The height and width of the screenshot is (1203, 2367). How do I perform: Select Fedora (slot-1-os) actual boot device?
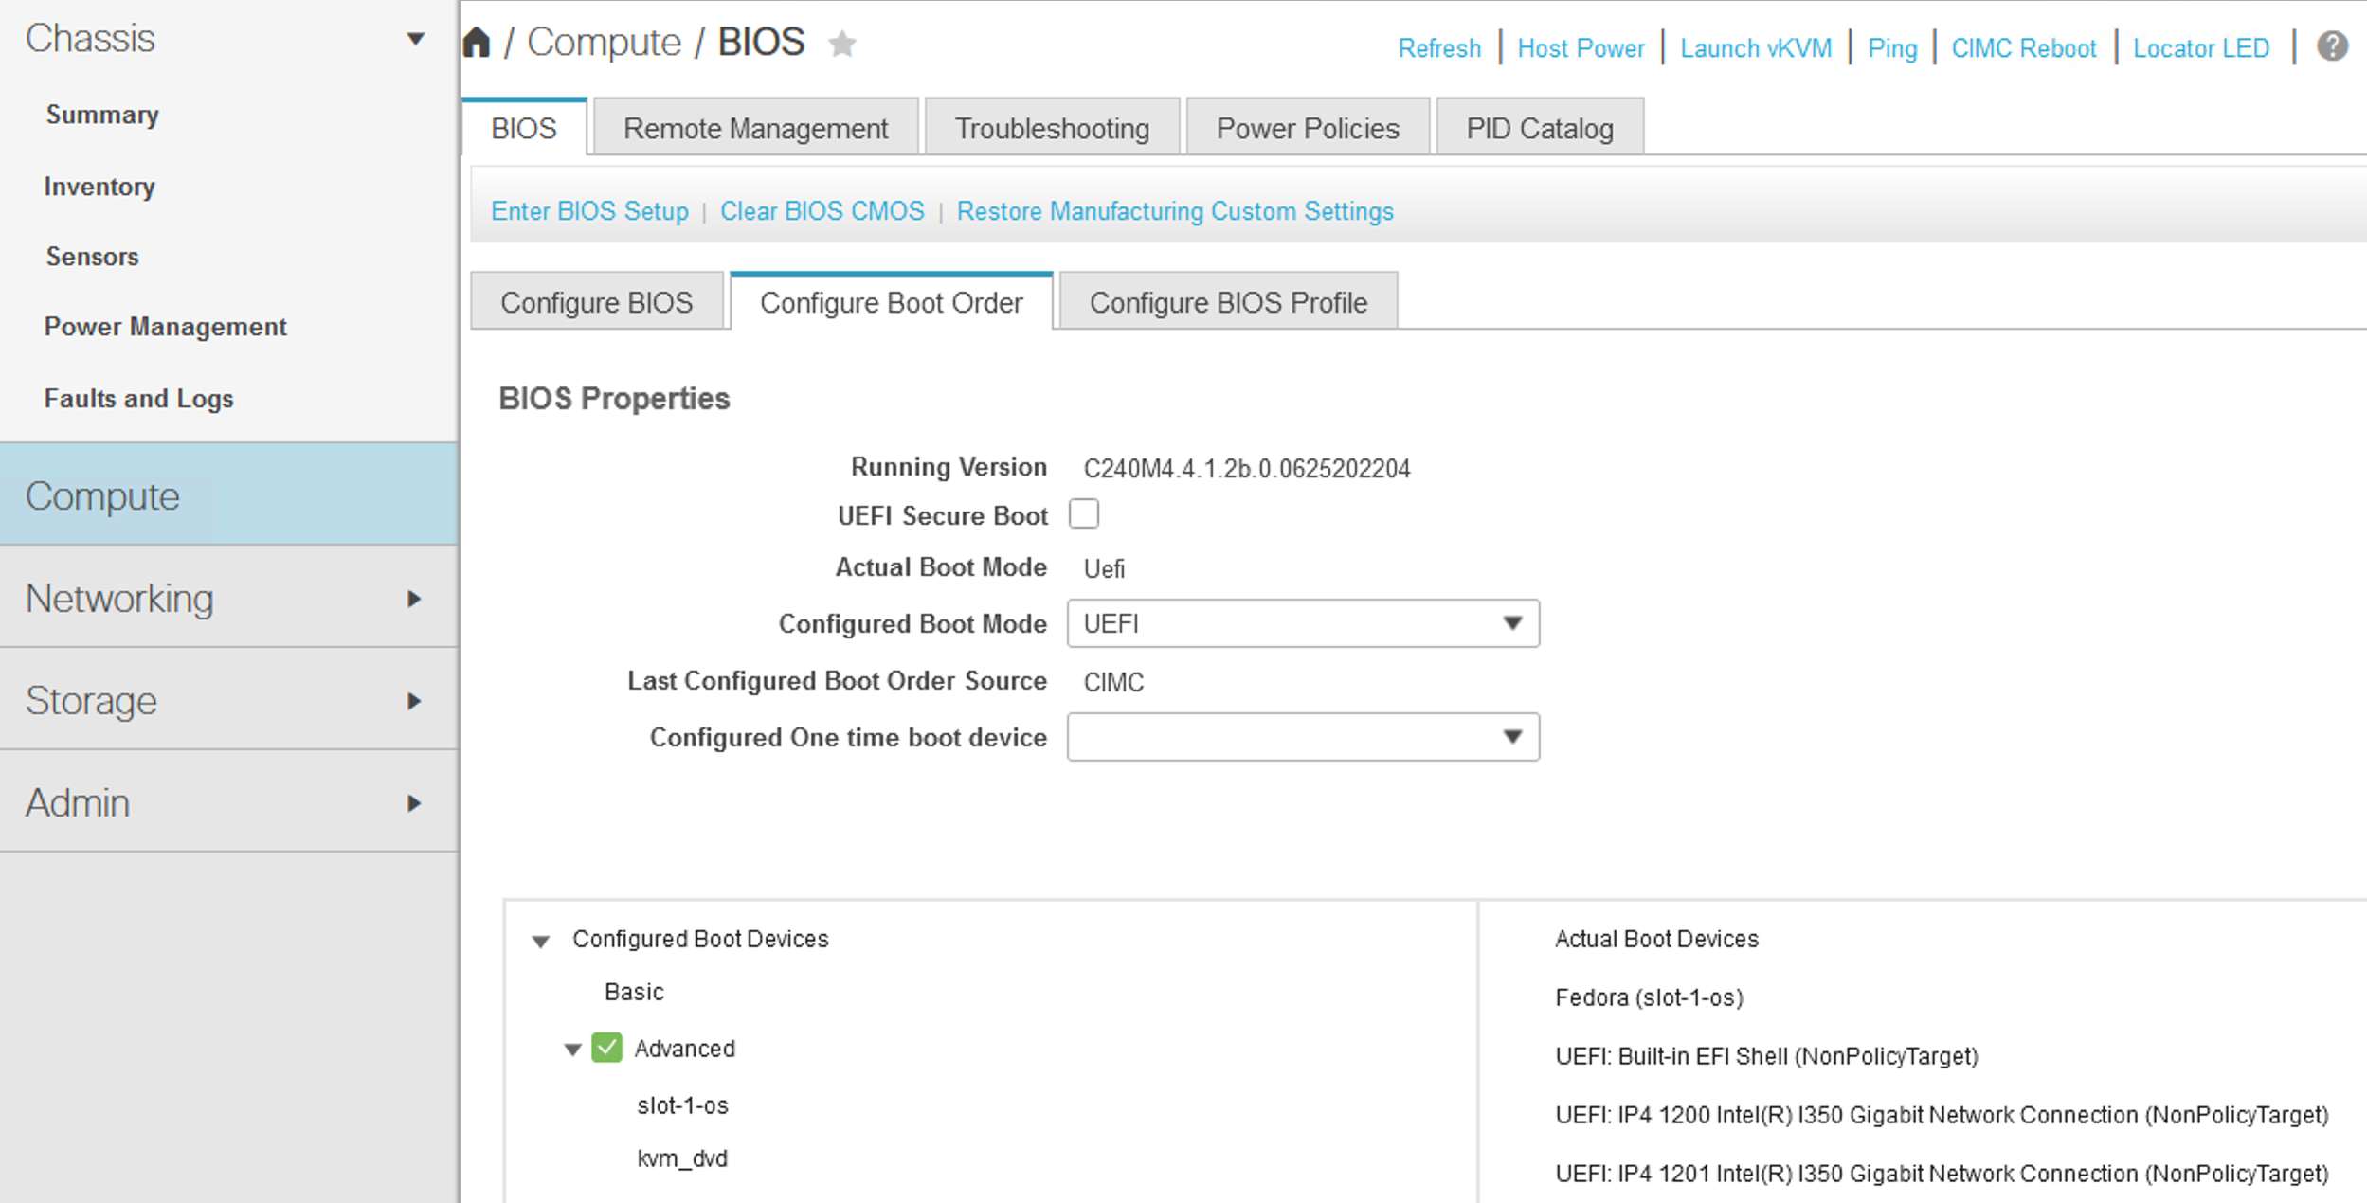point(1649,997)
